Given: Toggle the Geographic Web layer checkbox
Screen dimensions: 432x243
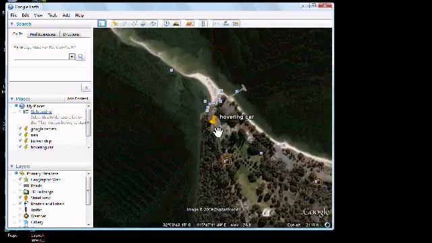Looking at the screenshot, I should pyautogui.click(x=20, y=180).
